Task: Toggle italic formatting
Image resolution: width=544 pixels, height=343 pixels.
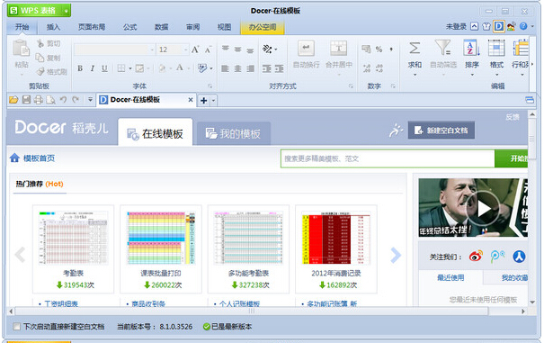Action: 93,68
